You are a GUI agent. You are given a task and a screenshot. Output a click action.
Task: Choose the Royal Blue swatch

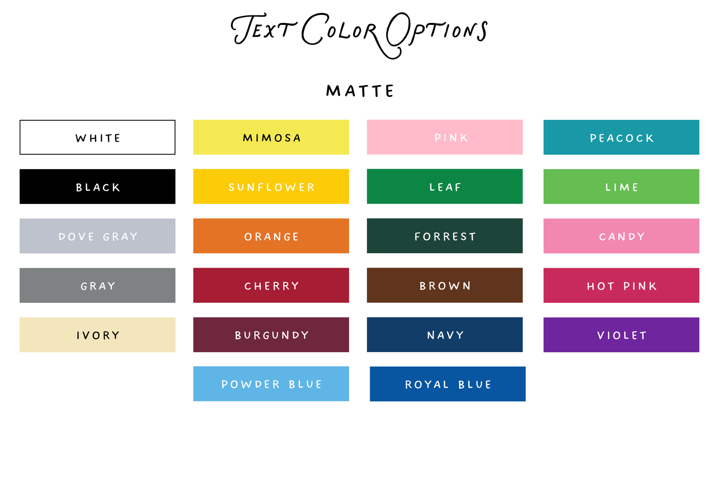(448, 384)
